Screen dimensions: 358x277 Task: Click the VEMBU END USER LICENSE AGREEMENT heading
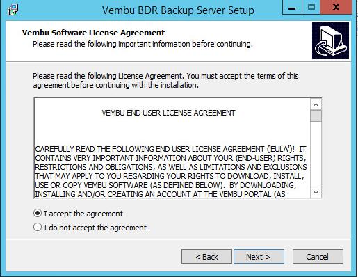point(168,113)
